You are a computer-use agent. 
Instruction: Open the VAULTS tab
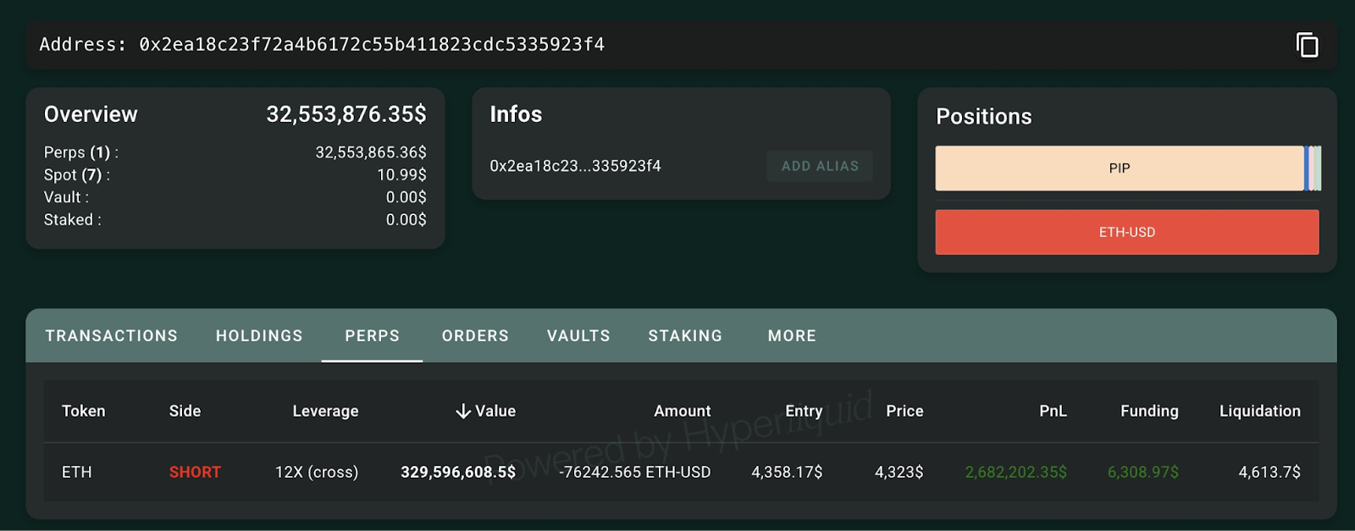[578, 336]
